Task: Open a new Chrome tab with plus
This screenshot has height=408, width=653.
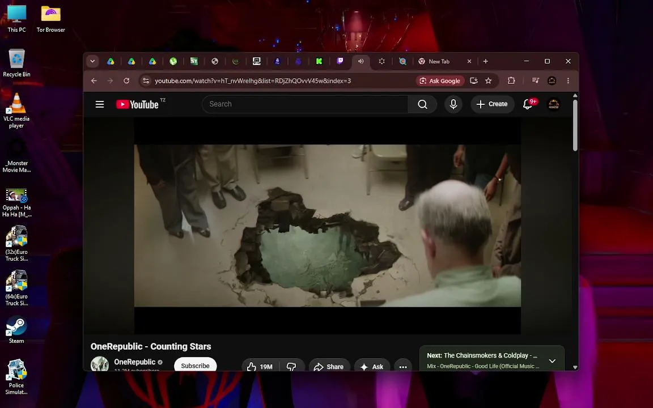Action: coord(486,61)
